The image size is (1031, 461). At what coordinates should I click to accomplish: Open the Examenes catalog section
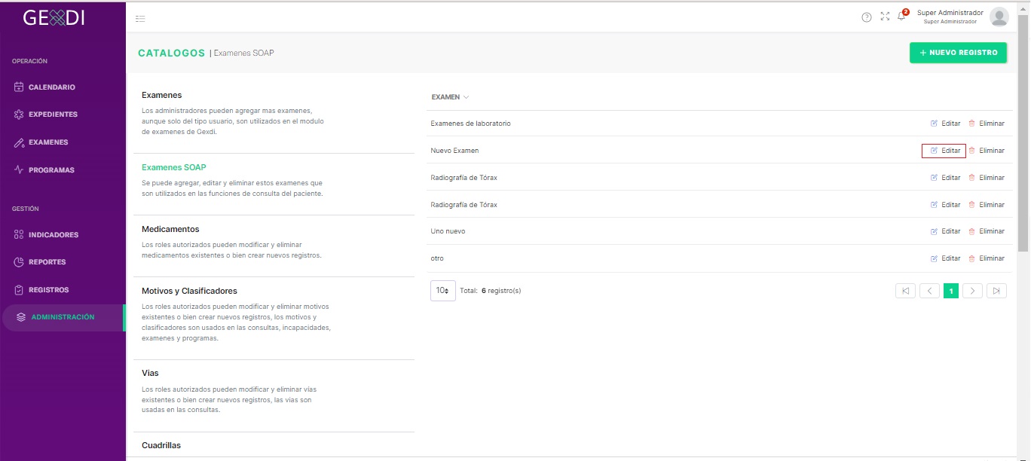162,95
